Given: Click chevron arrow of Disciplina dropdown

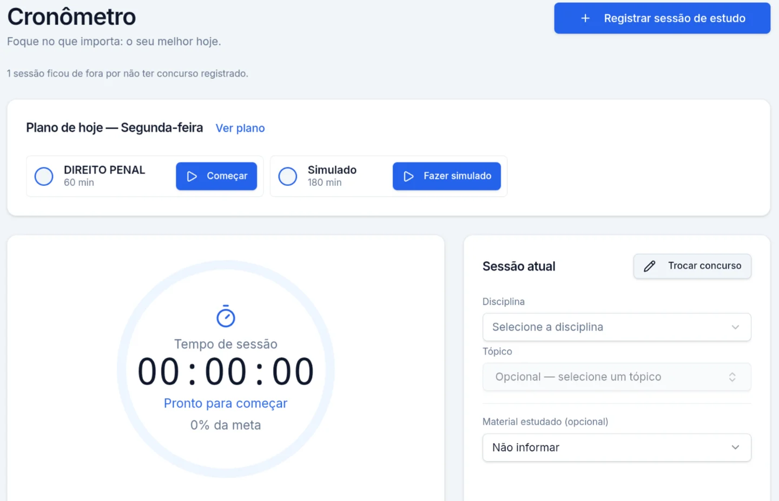Looking at the screenshot, I should click(735, 327).
